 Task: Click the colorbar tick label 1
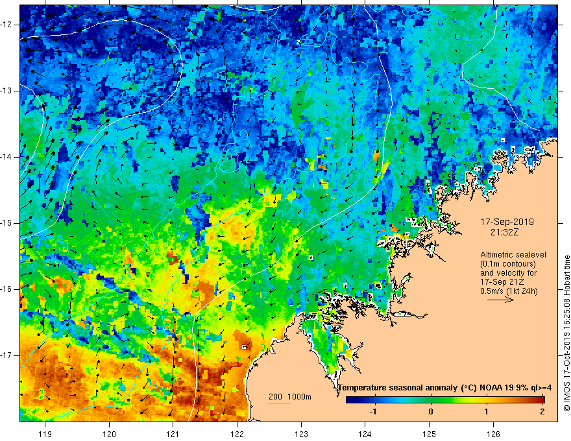(x=487, y=412)
